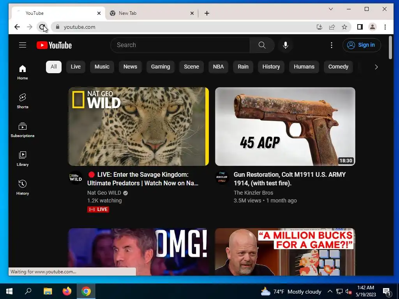Screen dimensions: 399x299
Task: Open Nat Geo WILD channel name link
Action: pos(104,193)
